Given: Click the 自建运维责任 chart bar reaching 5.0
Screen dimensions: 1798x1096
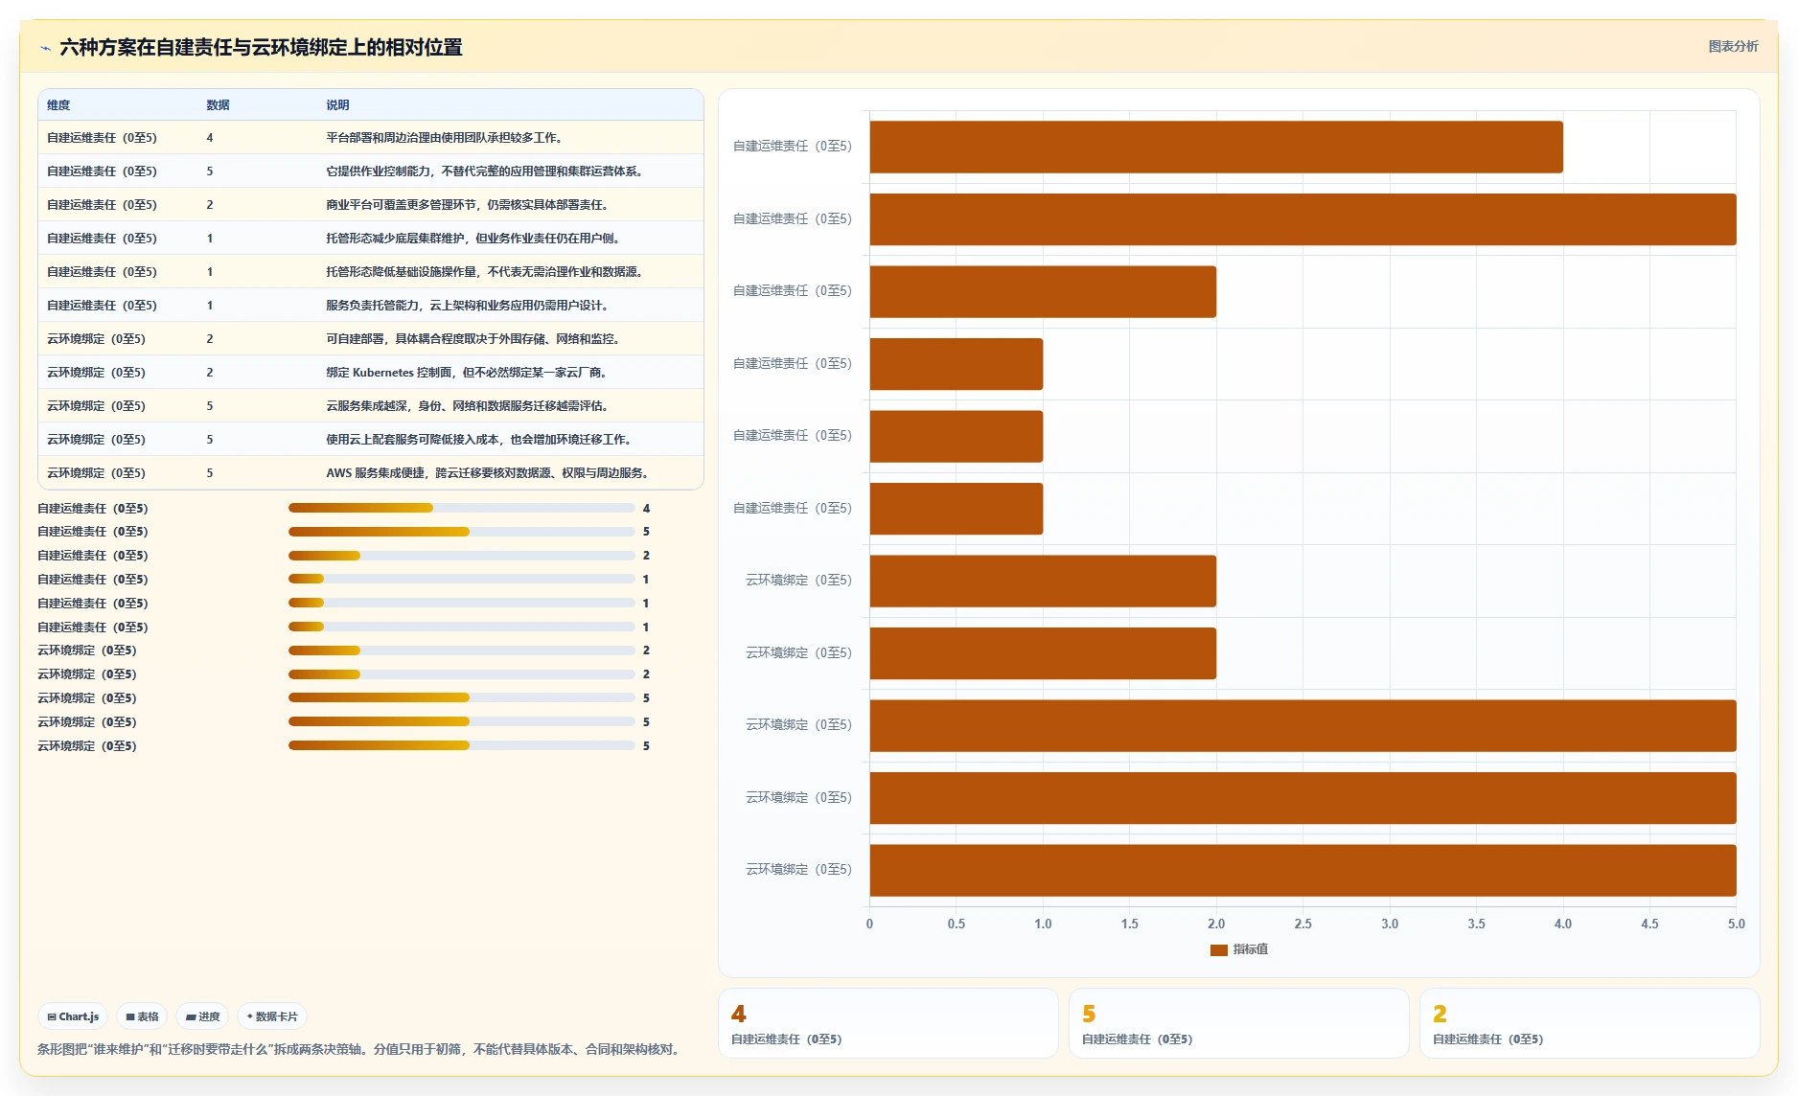Looking at the screenshot, I should (x=1303, y=219).
